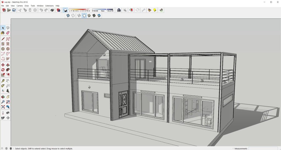Image resolution: width=281 pixels, height=150 pixels.
Task: Toggle X-Ray face style
Action: pos(68,16)
